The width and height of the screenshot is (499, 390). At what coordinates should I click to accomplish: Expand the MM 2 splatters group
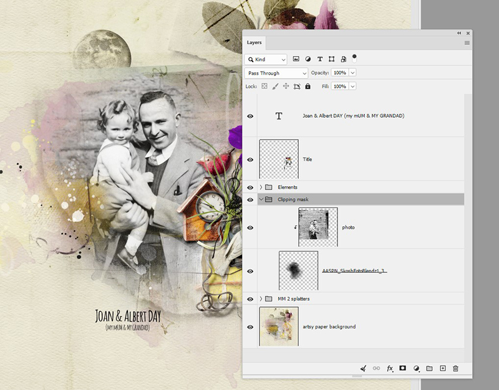click(261, 299)
